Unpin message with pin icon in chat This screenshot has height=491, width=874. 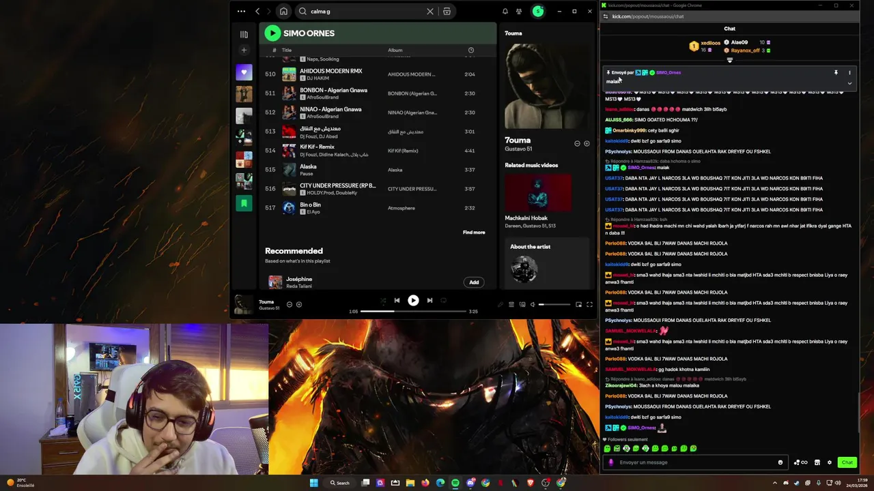(836, 72)
